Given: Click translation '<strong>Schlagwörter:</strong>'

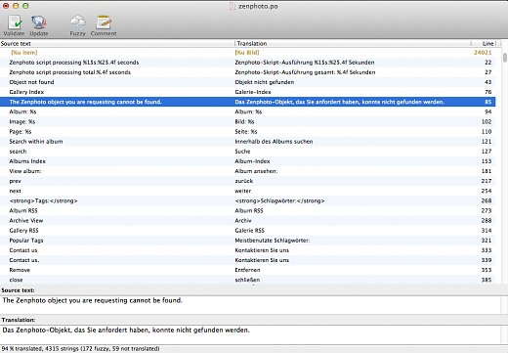Looking at the screenshot, I should tap(279, 200).
